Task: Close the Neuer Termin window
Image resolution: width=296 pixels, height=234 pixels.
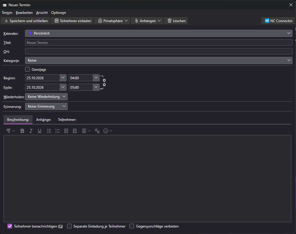Action: [291, 5]
